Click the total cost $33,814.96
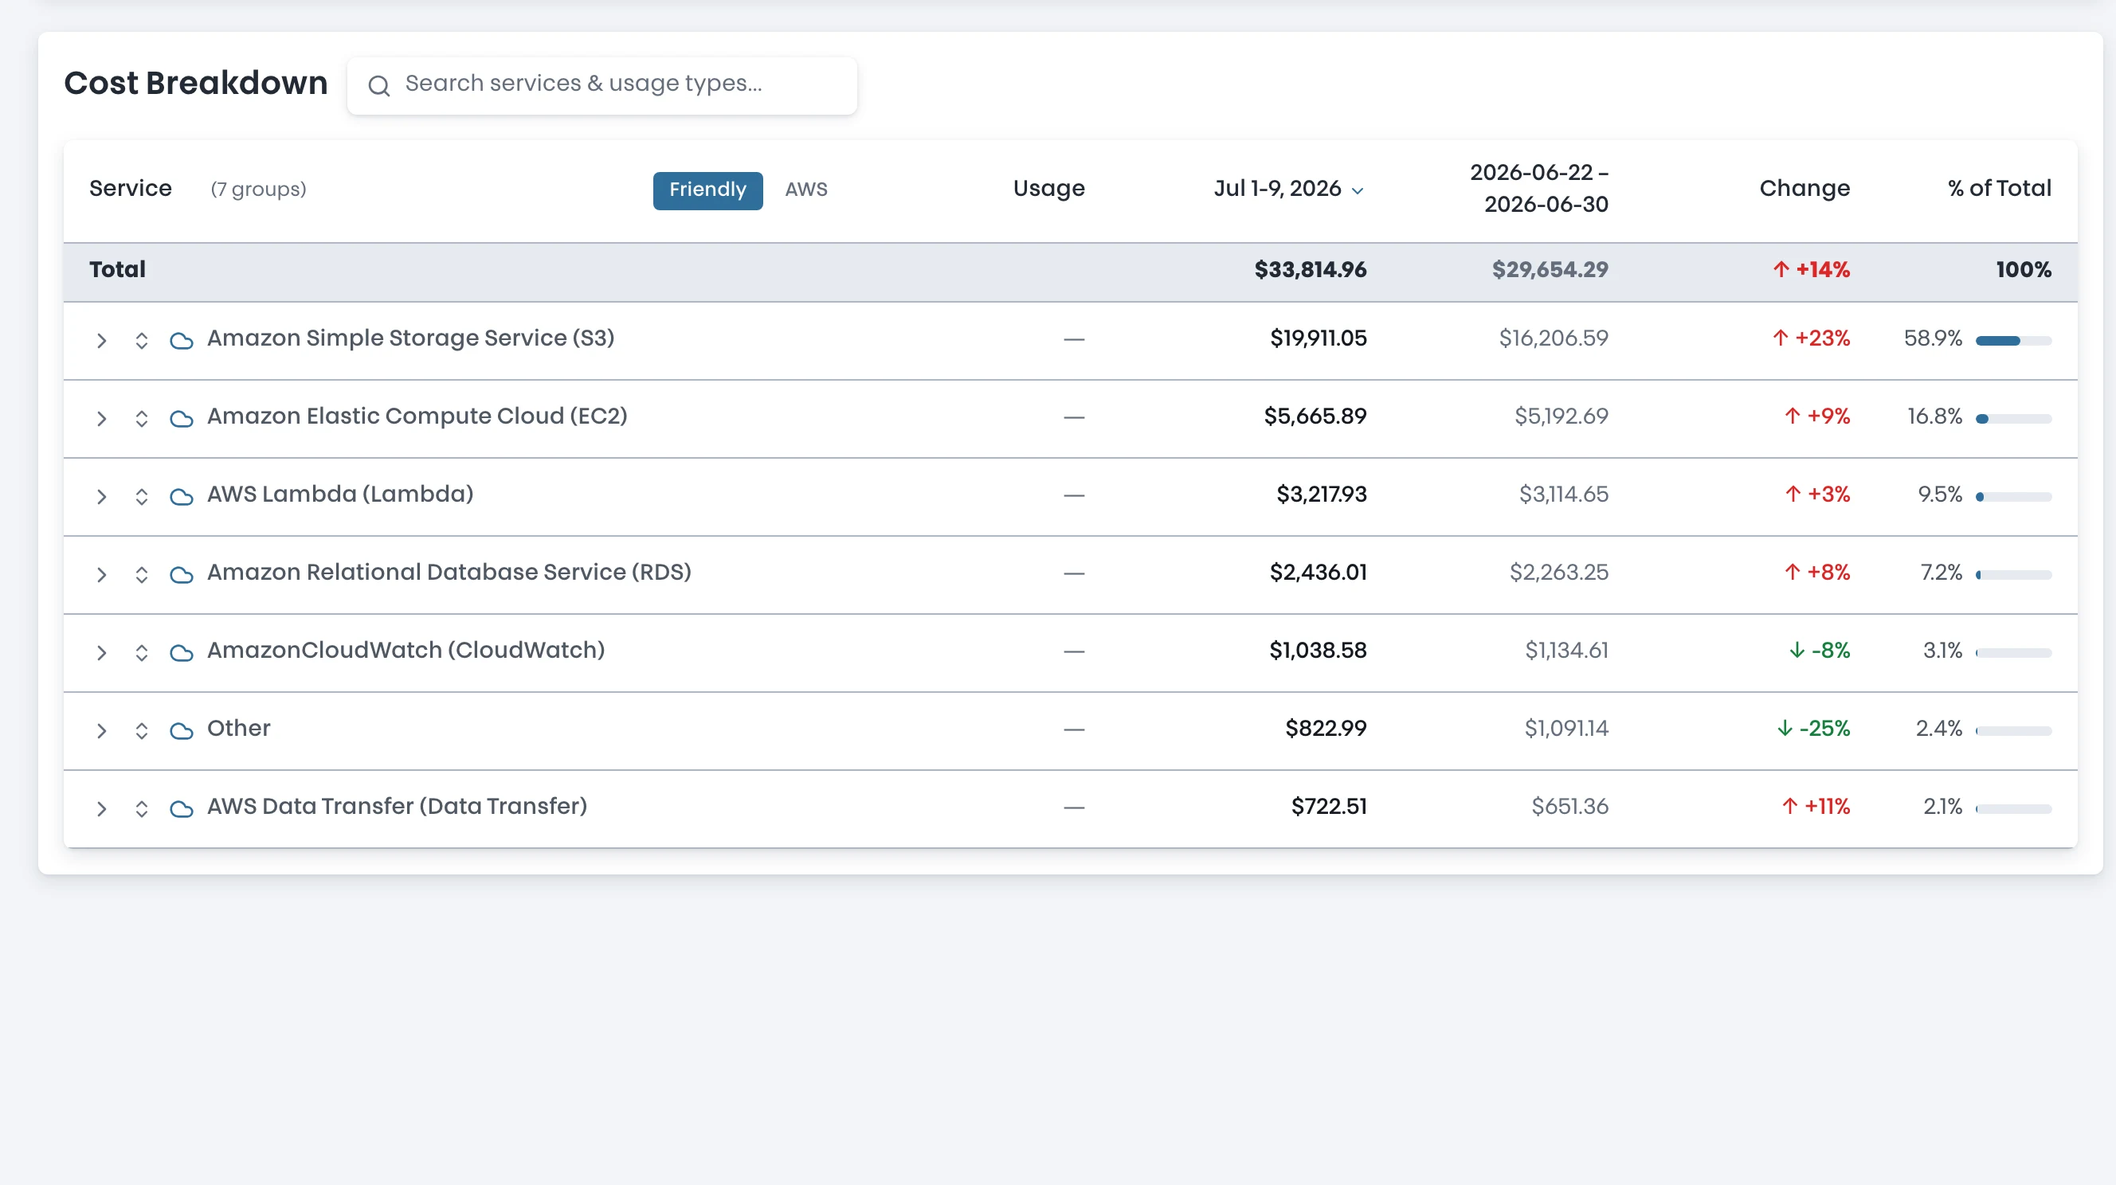Screen dimensions: 2116x1185 (1311, 269)
